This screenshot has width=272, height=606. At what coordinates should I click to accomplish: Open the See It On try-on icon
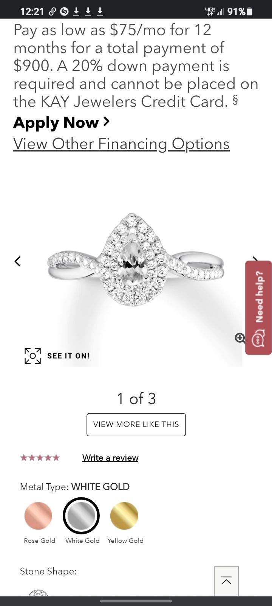click(33, 356)
